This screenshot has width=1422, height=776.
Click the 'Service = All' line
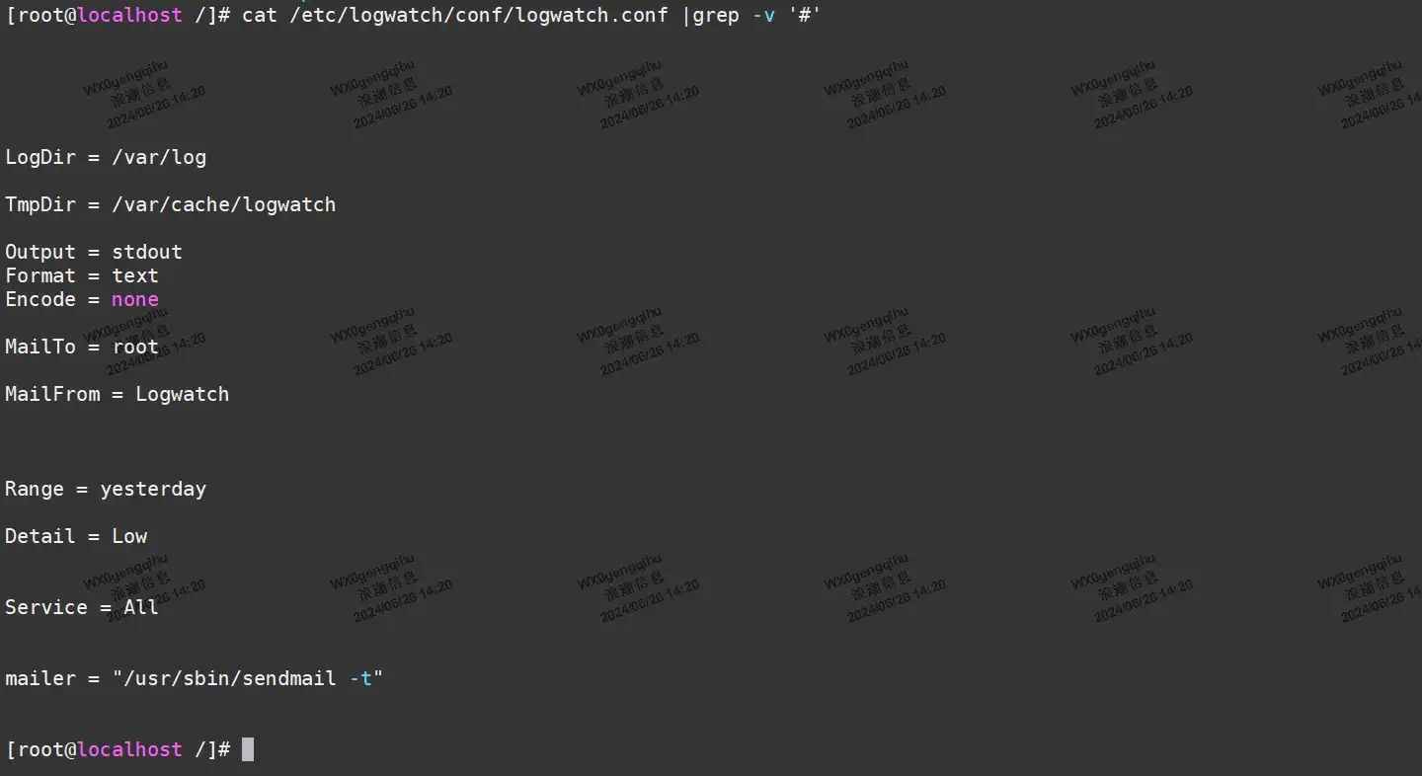tap(82, 607)
